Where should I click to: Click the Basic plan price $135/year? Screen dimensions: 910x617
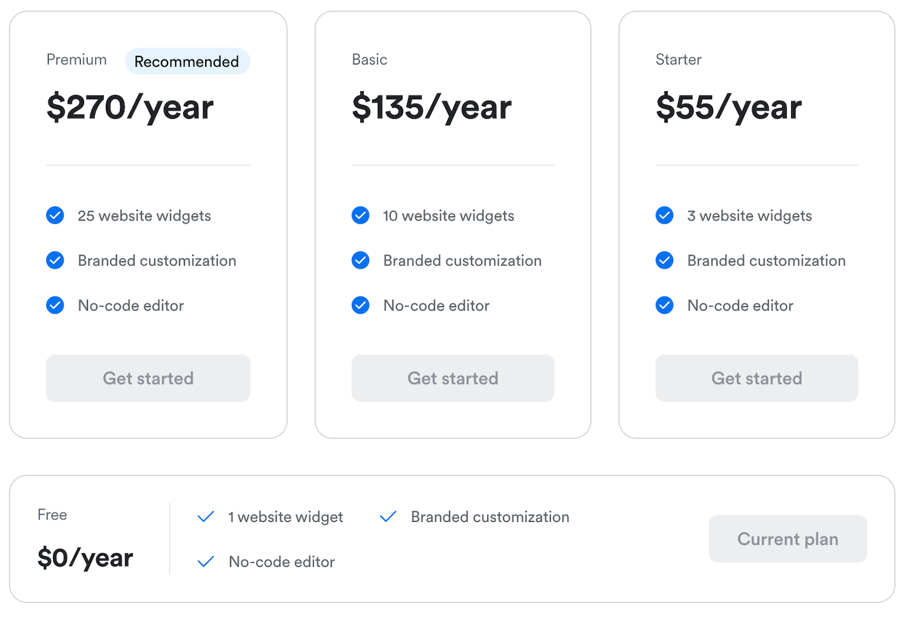tap(431, 107)
